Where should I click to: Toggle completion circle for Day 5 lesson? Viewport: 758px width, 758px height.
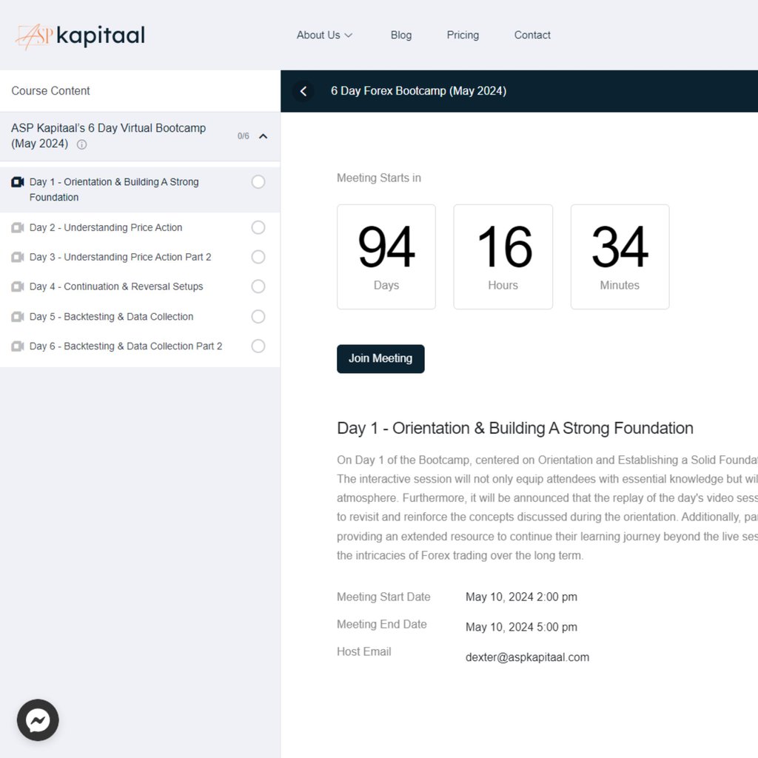coord(258,317)
